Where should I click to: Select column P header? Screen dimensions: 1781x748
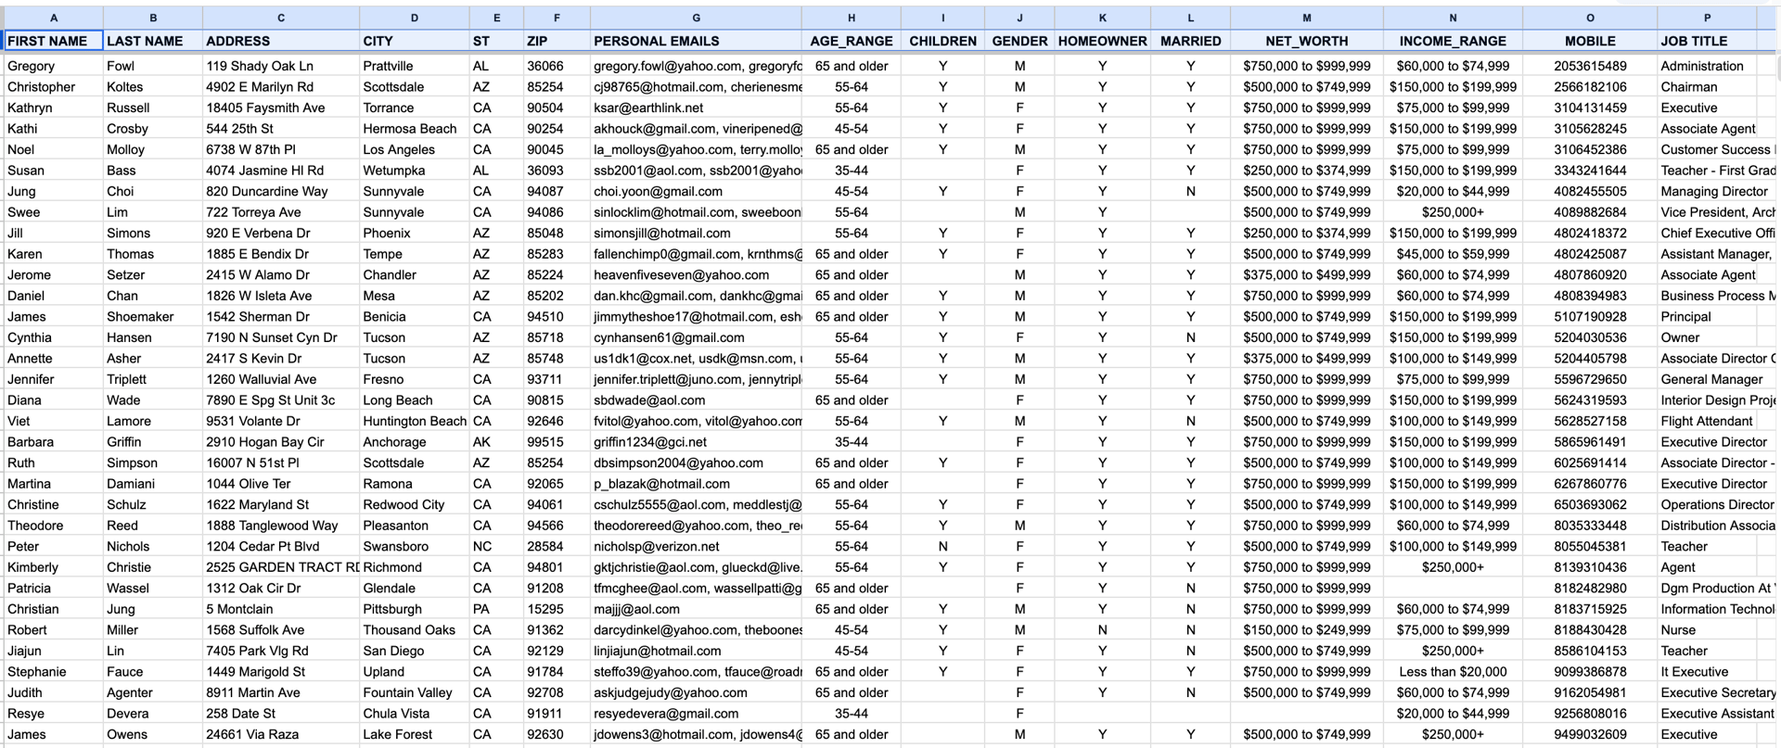point(1706,18)
